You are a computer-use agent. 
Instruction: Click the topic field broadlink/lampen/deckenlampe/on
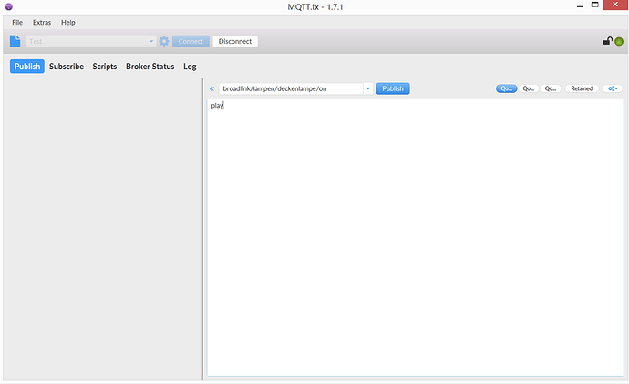[x=291, y=88]
